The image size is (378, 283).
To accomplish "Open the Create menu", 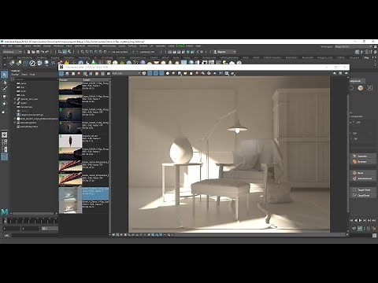I will click(x=18, y=46).
